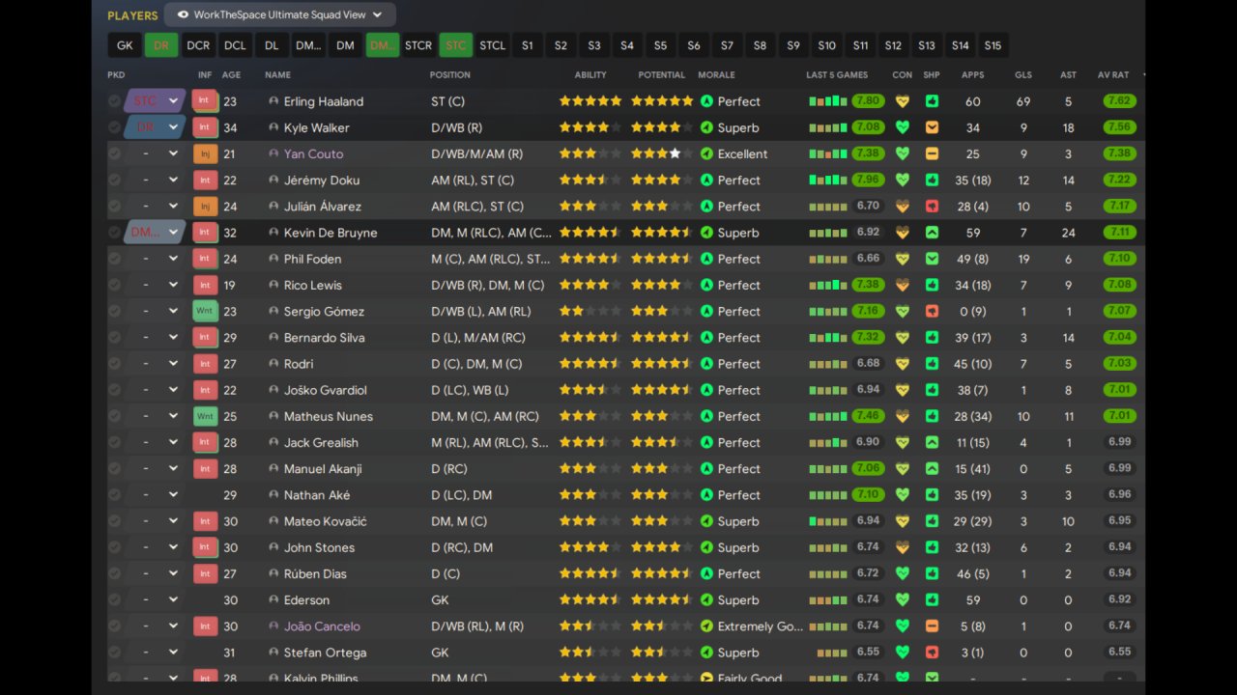Screen dimensions: 1237x695
Task: Select the green DR position tab
Action: [x=161, y=45]
